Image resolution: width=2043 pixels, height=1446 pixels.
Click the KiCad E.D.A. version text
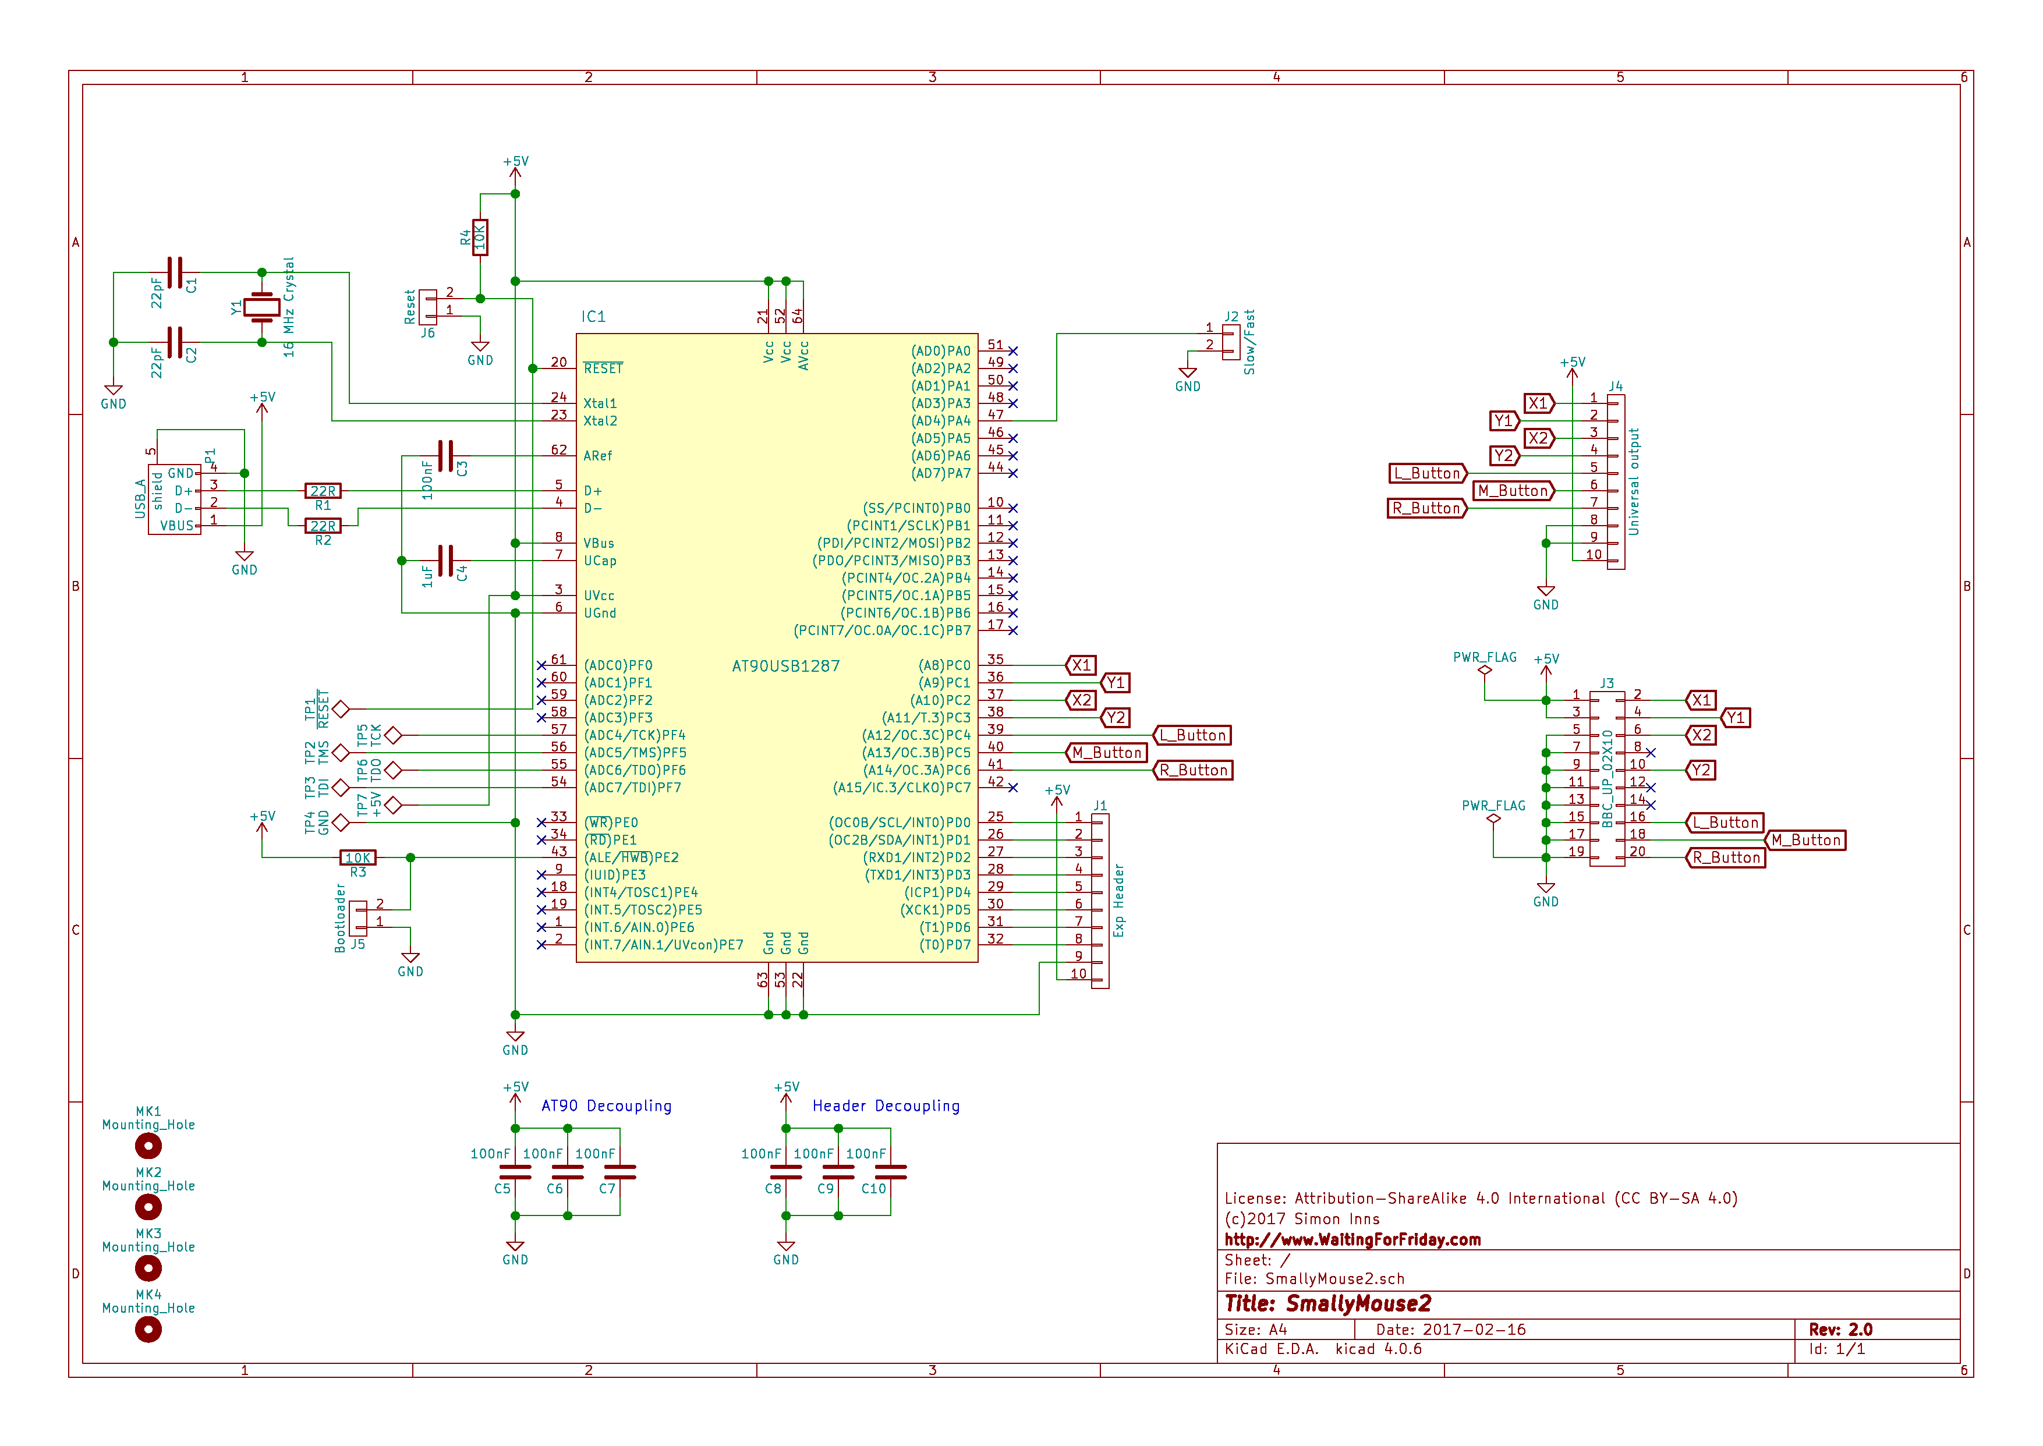(x=1323, y=1349)
